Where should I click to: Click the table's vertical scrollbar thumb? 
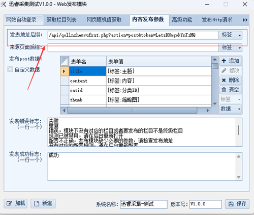click(x=215, y=66)
